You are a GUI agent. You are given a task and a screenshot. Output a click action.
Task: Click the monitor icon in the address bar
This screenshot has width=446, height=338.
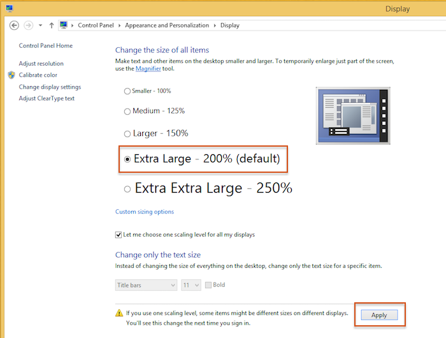click(64, 25)
